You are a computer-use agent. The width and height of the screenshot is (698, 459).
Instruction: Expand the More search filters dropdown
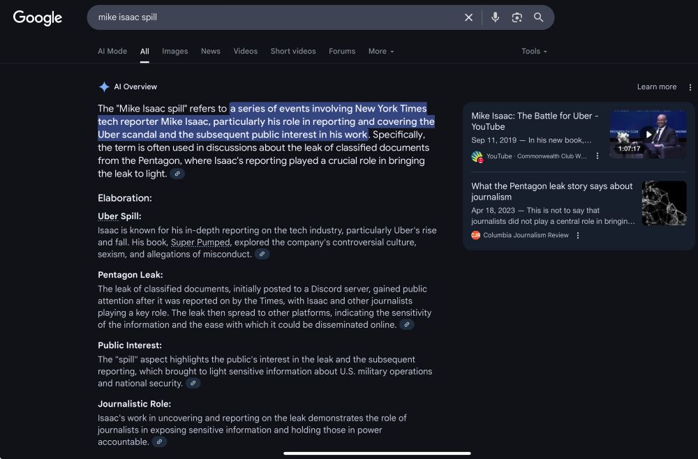click(x=381, y=51)
